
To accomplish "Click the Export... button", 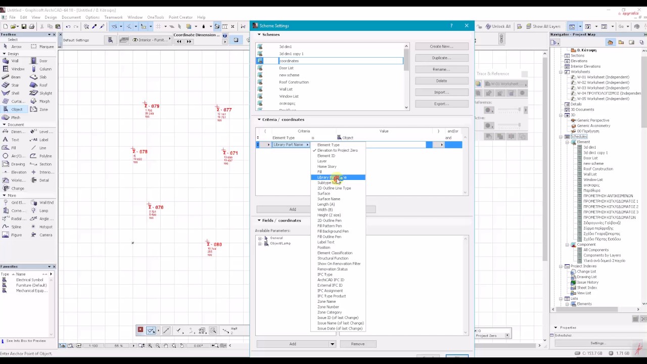I will tap(441, 104).
